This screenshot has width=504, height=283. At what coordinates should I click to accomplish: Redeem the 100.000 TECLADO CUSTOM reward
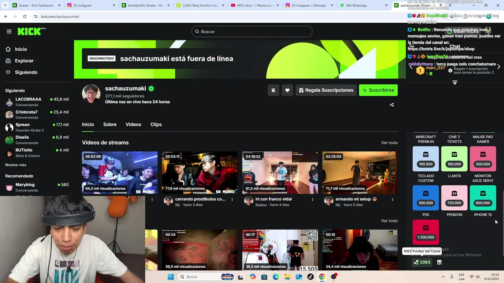426,159
